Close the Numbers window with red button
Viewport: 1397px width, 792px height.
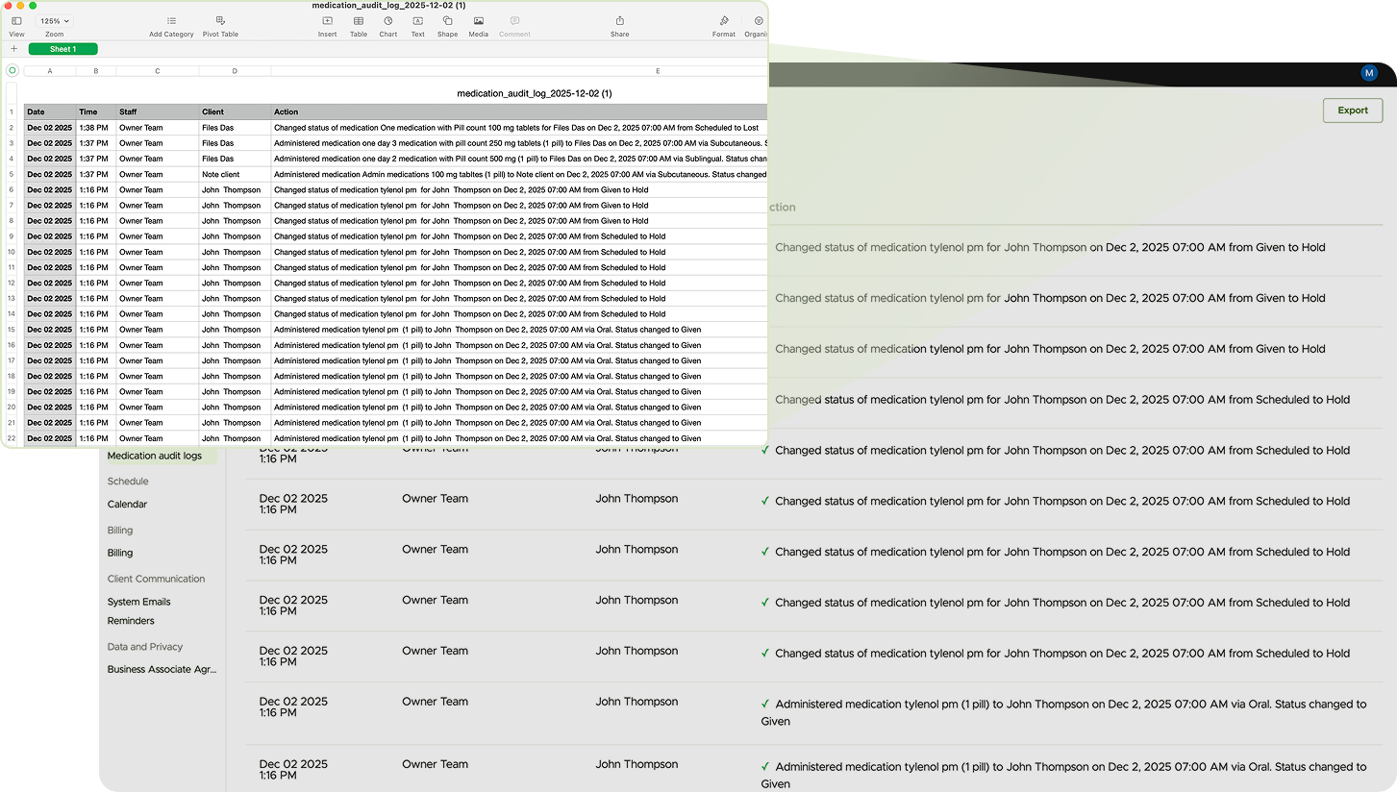[9, 6]
